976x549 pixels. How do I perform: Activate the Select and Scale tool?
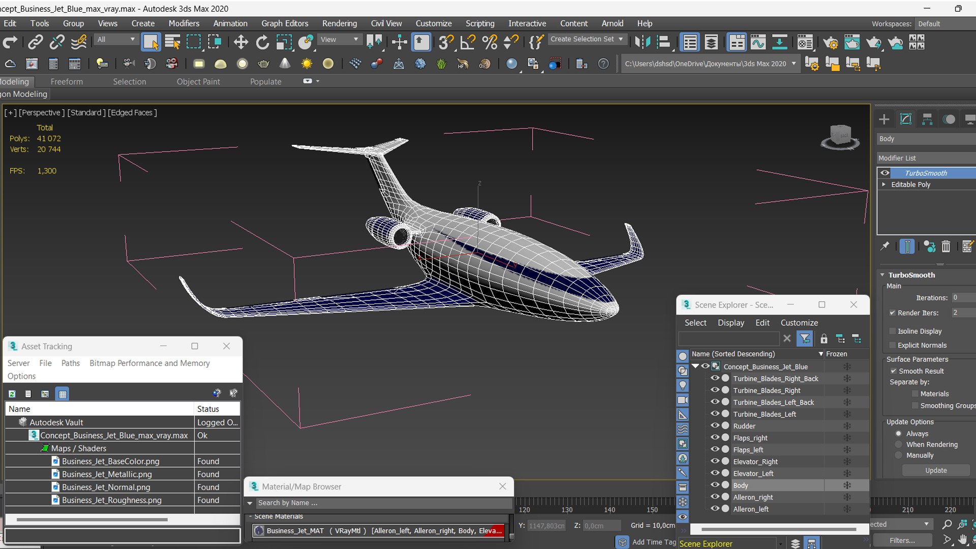click(x=284, y=42)
